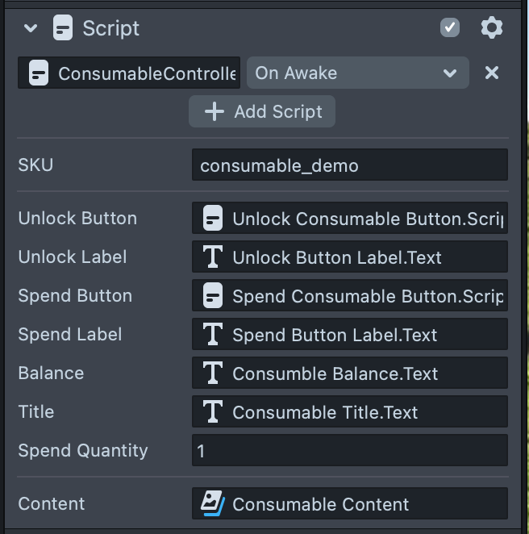
Task: Click the Add Script button
Action: pos(262,112)
